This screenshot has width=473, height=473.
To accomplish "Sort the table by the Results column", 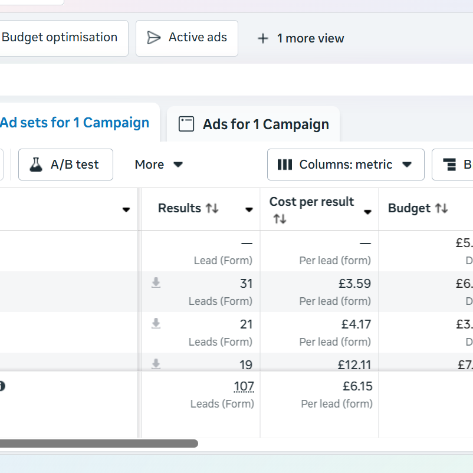I will point(212,208).
